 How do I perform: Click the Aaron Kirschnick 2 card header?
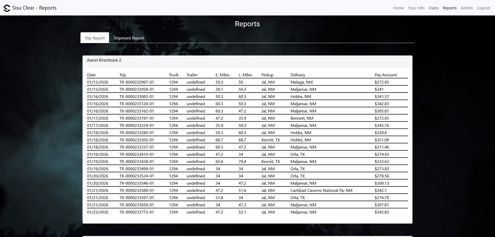(x=104, y=60)
